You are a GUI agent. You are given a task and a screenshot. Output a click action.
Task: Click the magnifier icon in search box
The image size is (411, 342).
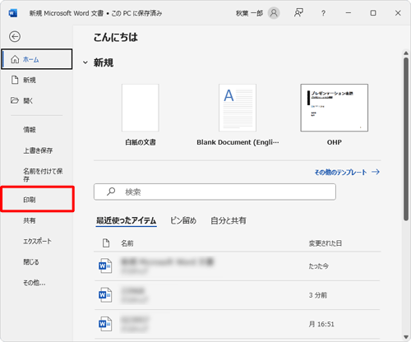[x=111, y=192]
